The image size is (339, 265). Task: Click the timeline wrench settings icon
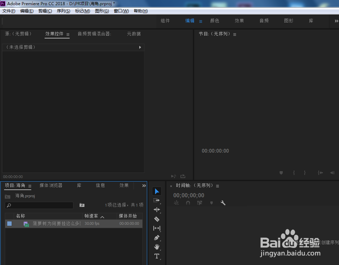coord(223,203)
